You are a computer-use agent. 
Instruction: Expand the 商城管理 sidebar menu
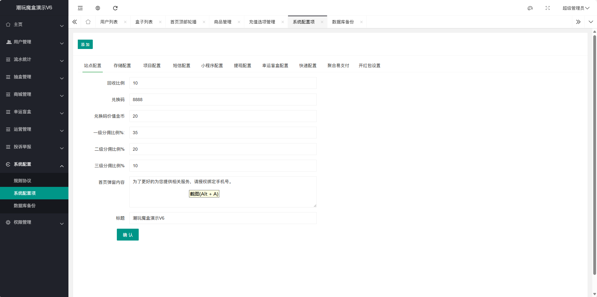point(34,94)
